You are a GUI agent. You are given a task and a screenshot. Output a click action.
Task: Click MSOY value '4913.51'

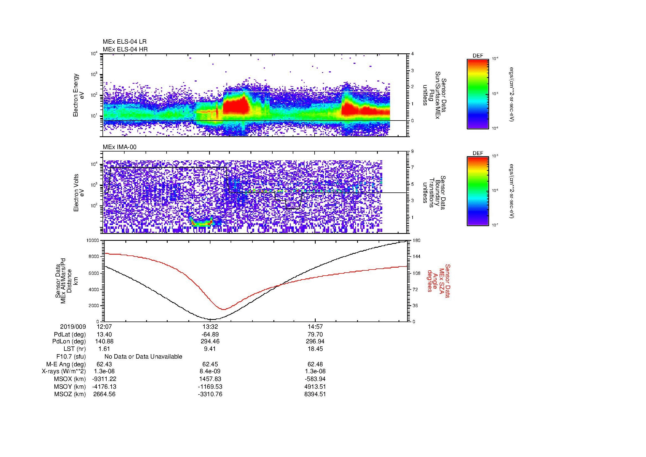315,387
